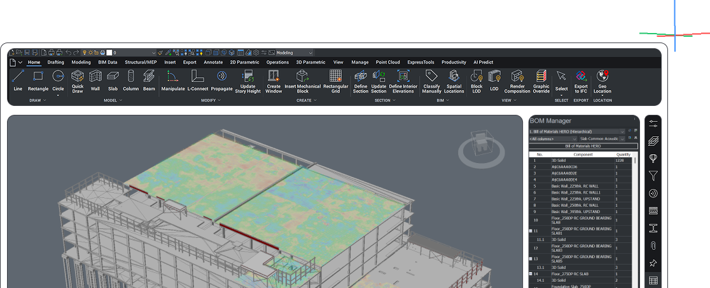Image resolution: width=710 pixels, height=288 pixels.
Task: Click the Classify Manually tool
Action: (x=431, y=81)
